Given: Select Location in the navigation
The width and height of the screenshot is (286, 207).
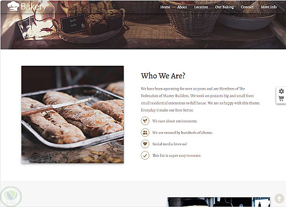Looking at the screenshot, I should tap(201, 7).
